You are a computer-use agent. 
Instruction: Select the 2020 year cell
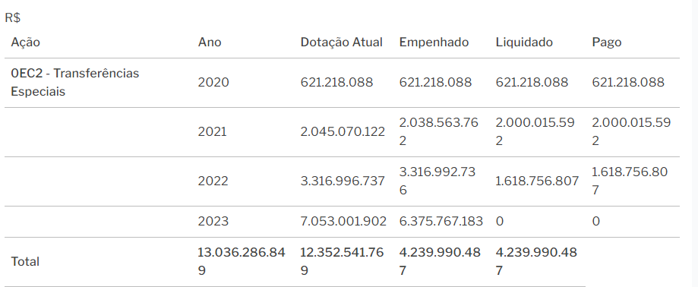tap(213, 82)
